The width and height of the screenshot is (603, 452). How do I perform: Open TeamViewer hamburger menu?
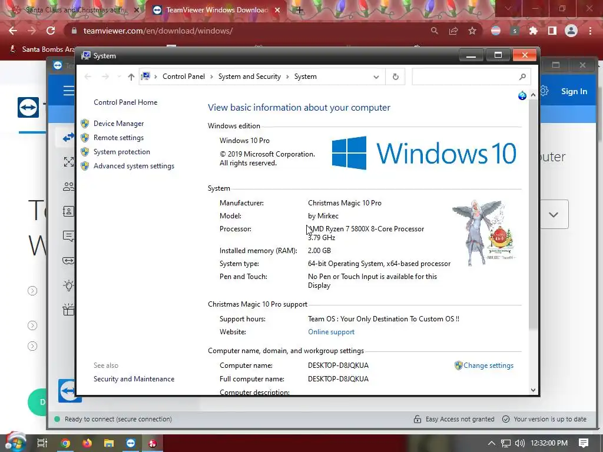coord(69,90)
